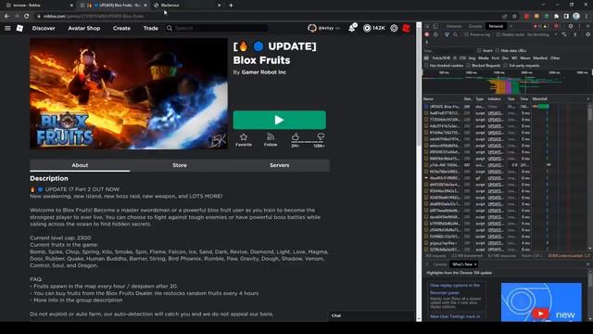Toggle the DevTools device toolbar icon
593x334 pixels.
click(435, 26)
